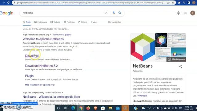Open volume control in the system tray
Image resolution: width=197 pixels, height=111 pixels.
pyautogui.click(x=176, y=108)
